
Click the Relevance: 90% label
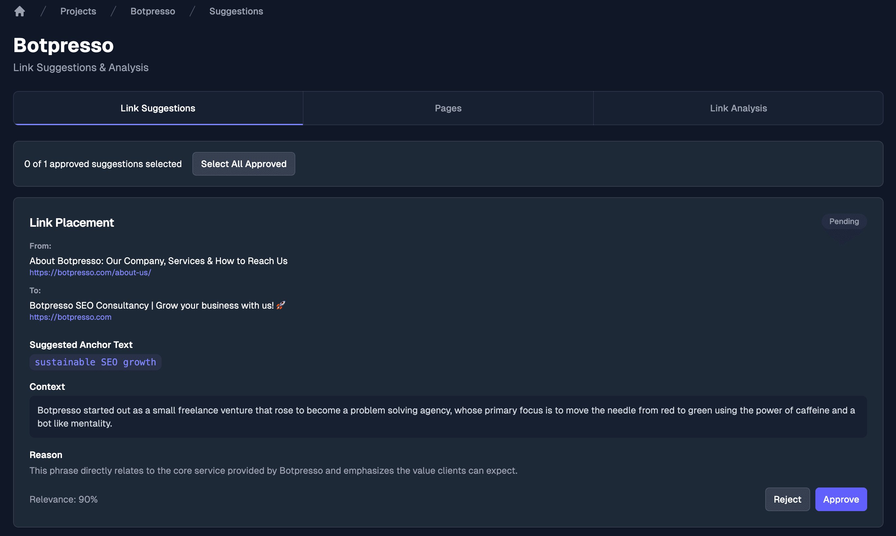64,499
